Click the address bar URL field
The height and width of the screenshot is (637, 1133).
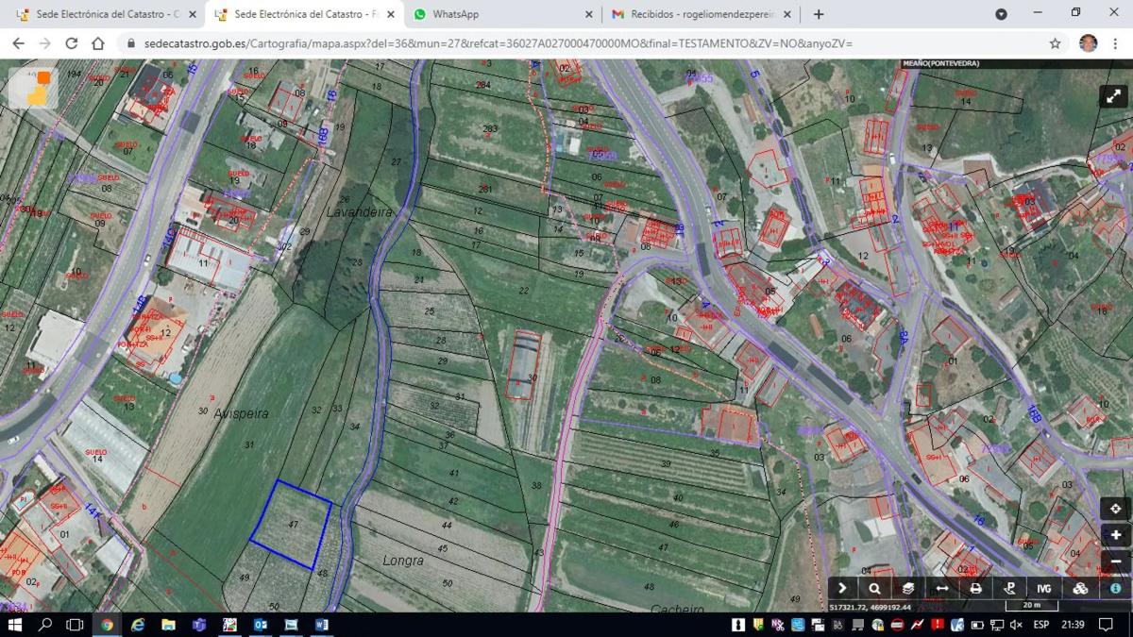[566, 43]
